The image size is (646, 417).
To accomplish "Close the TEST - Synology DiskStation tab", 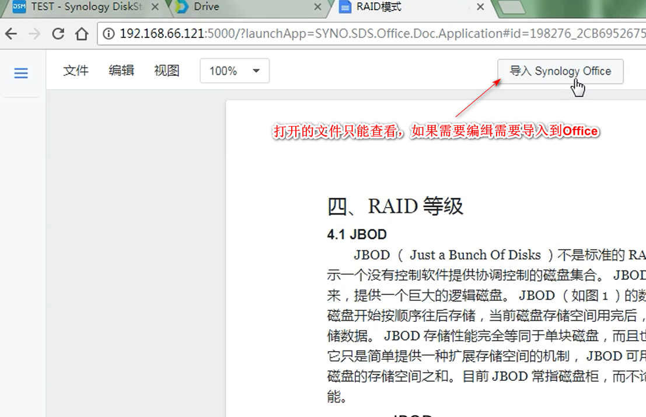I will tap(156, 7).
